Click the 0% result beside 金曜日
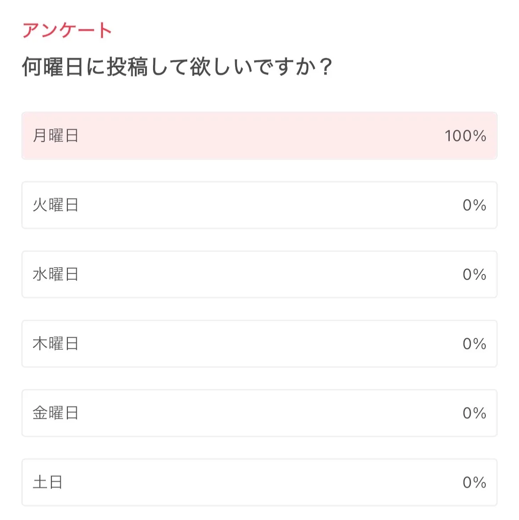This screenshot has height=520, width=519. click(x=474, y=413)
